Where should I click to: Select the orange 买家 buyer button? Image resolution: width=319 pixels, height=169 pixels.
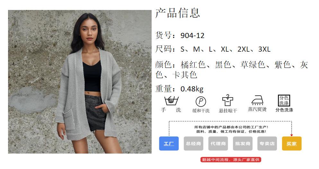click(x=292, y=144)
